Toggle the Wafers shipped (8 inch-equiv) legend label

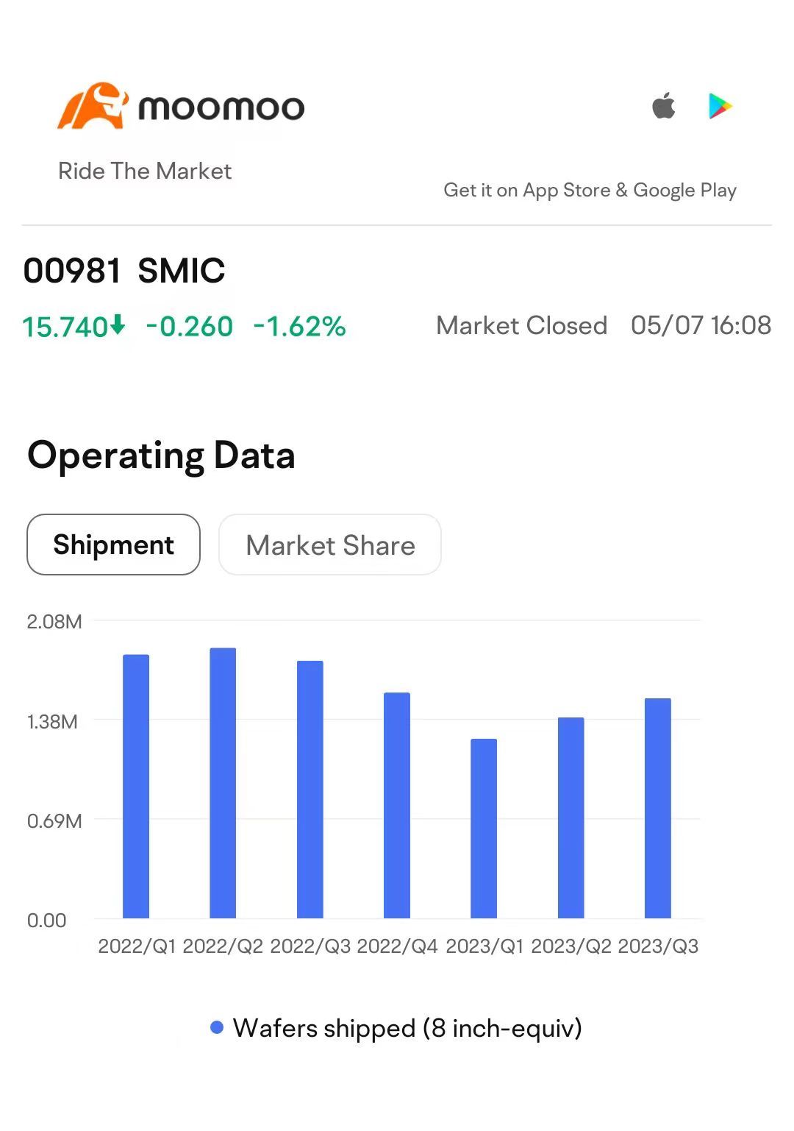tap(407, 1028)
